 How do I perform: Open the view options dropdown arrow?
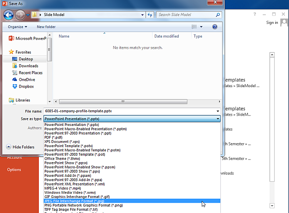pyautogui.click(x=201, y=27)
